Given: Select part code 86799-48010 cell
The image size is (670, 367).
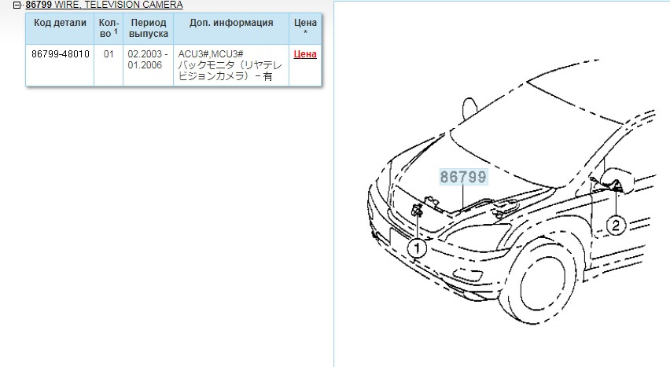Looking at the screenshot, I should coord(61,65).
